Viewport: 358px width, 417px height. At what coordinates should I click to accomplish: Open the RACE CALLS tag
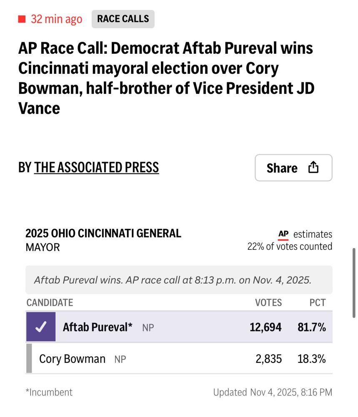[123, 19]
